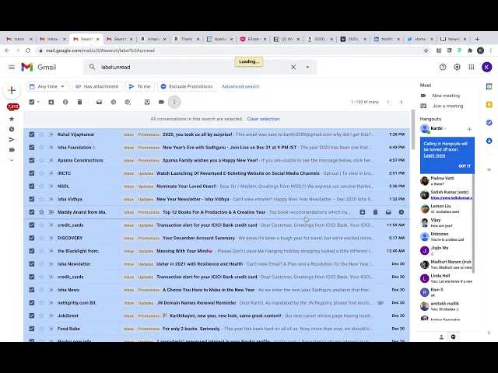Open Contacts side panel icon

click(489, 141)
